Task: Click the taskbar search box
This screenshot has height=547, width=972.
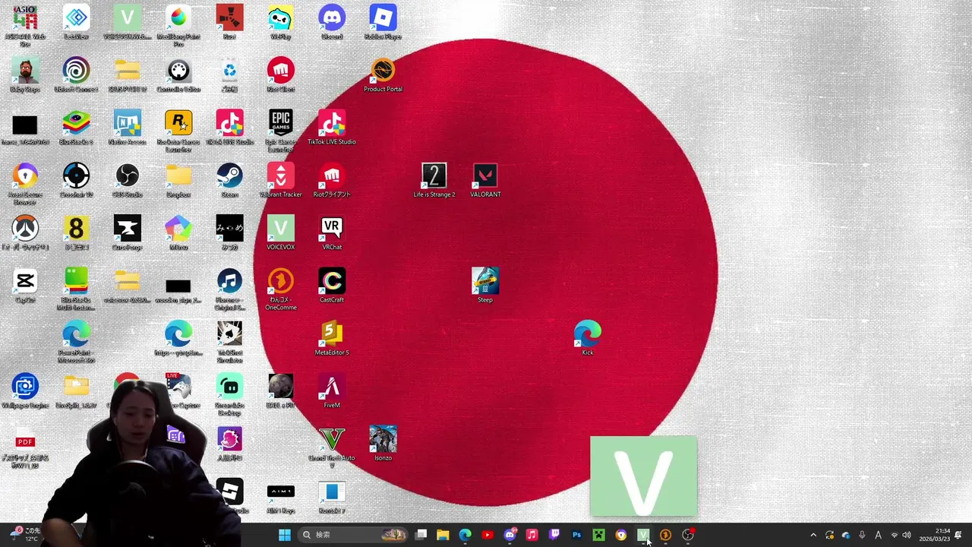Action: (x=354, y=535)
